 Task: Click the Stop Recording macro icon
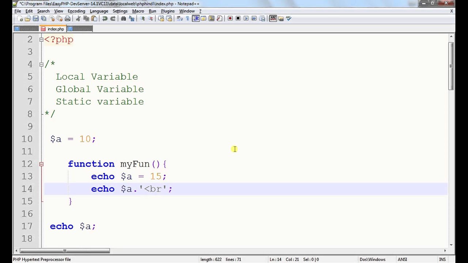pyautogui.click(x=238, y=19)
